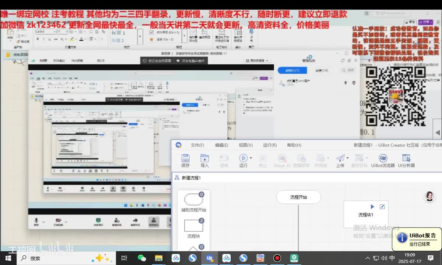The width and height of the screenshot is (442, 265).
Task: Open the dropdown arrow beside 上传
Action: (347, 158)
